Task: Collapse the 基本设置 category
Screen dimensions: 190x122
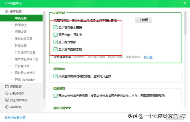Action: [x=16, y=11]
